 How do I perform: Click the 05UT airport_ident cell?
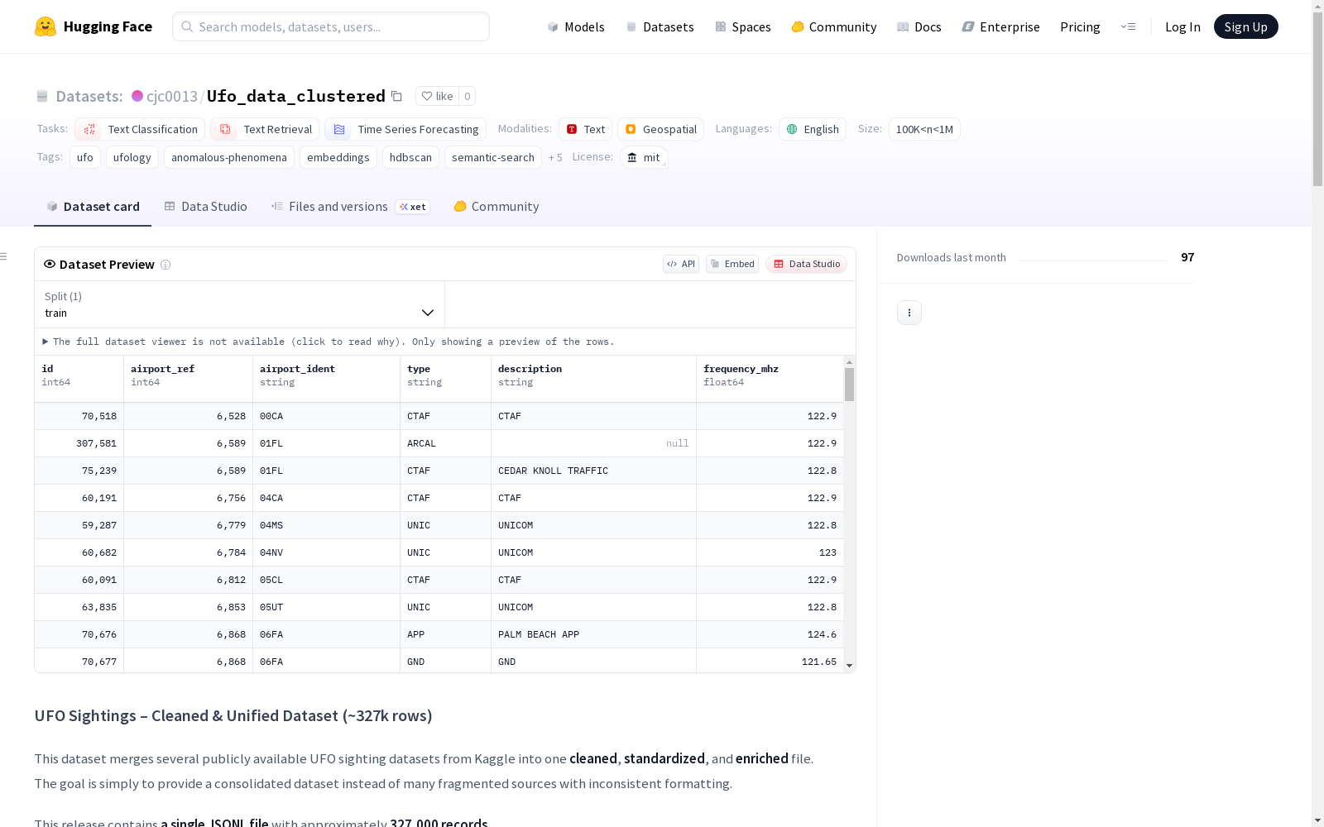pyautogui.click(x=326, y=607)
